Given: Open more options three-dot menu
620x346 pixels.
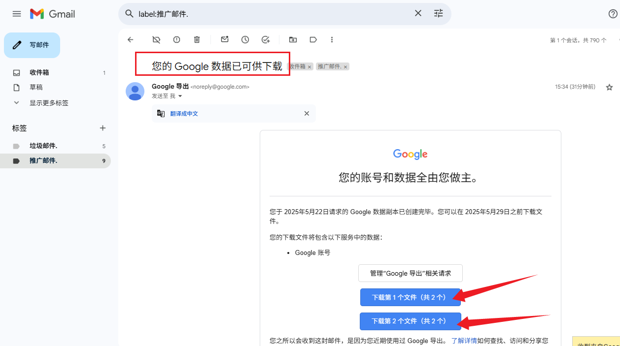Looking at the screenshot, I should (x=332, y=40).
